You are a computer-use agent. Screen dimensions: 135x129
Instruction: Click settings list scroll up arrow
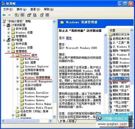point(131,30)
